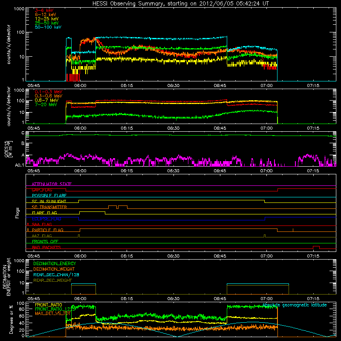Click 06:00 tick under the top plot
Image resolution: width=341 pixels, height=341 pixels.
click(x=80, y=86)
